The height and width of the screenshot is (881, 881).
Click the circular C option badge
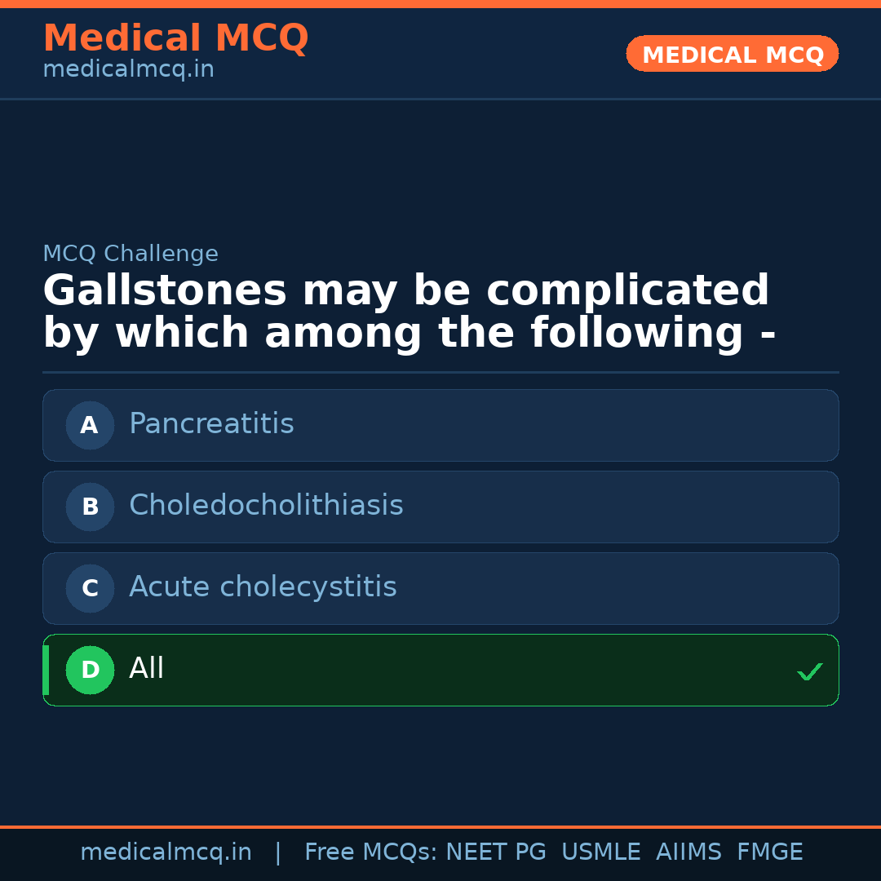click(90, 588)
